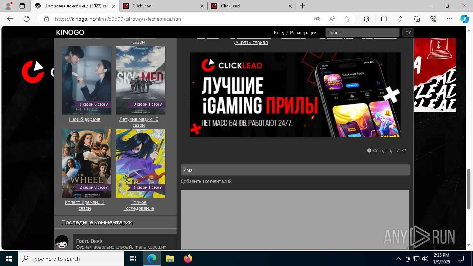Add page to favorites with the star icon

(347, 19)
